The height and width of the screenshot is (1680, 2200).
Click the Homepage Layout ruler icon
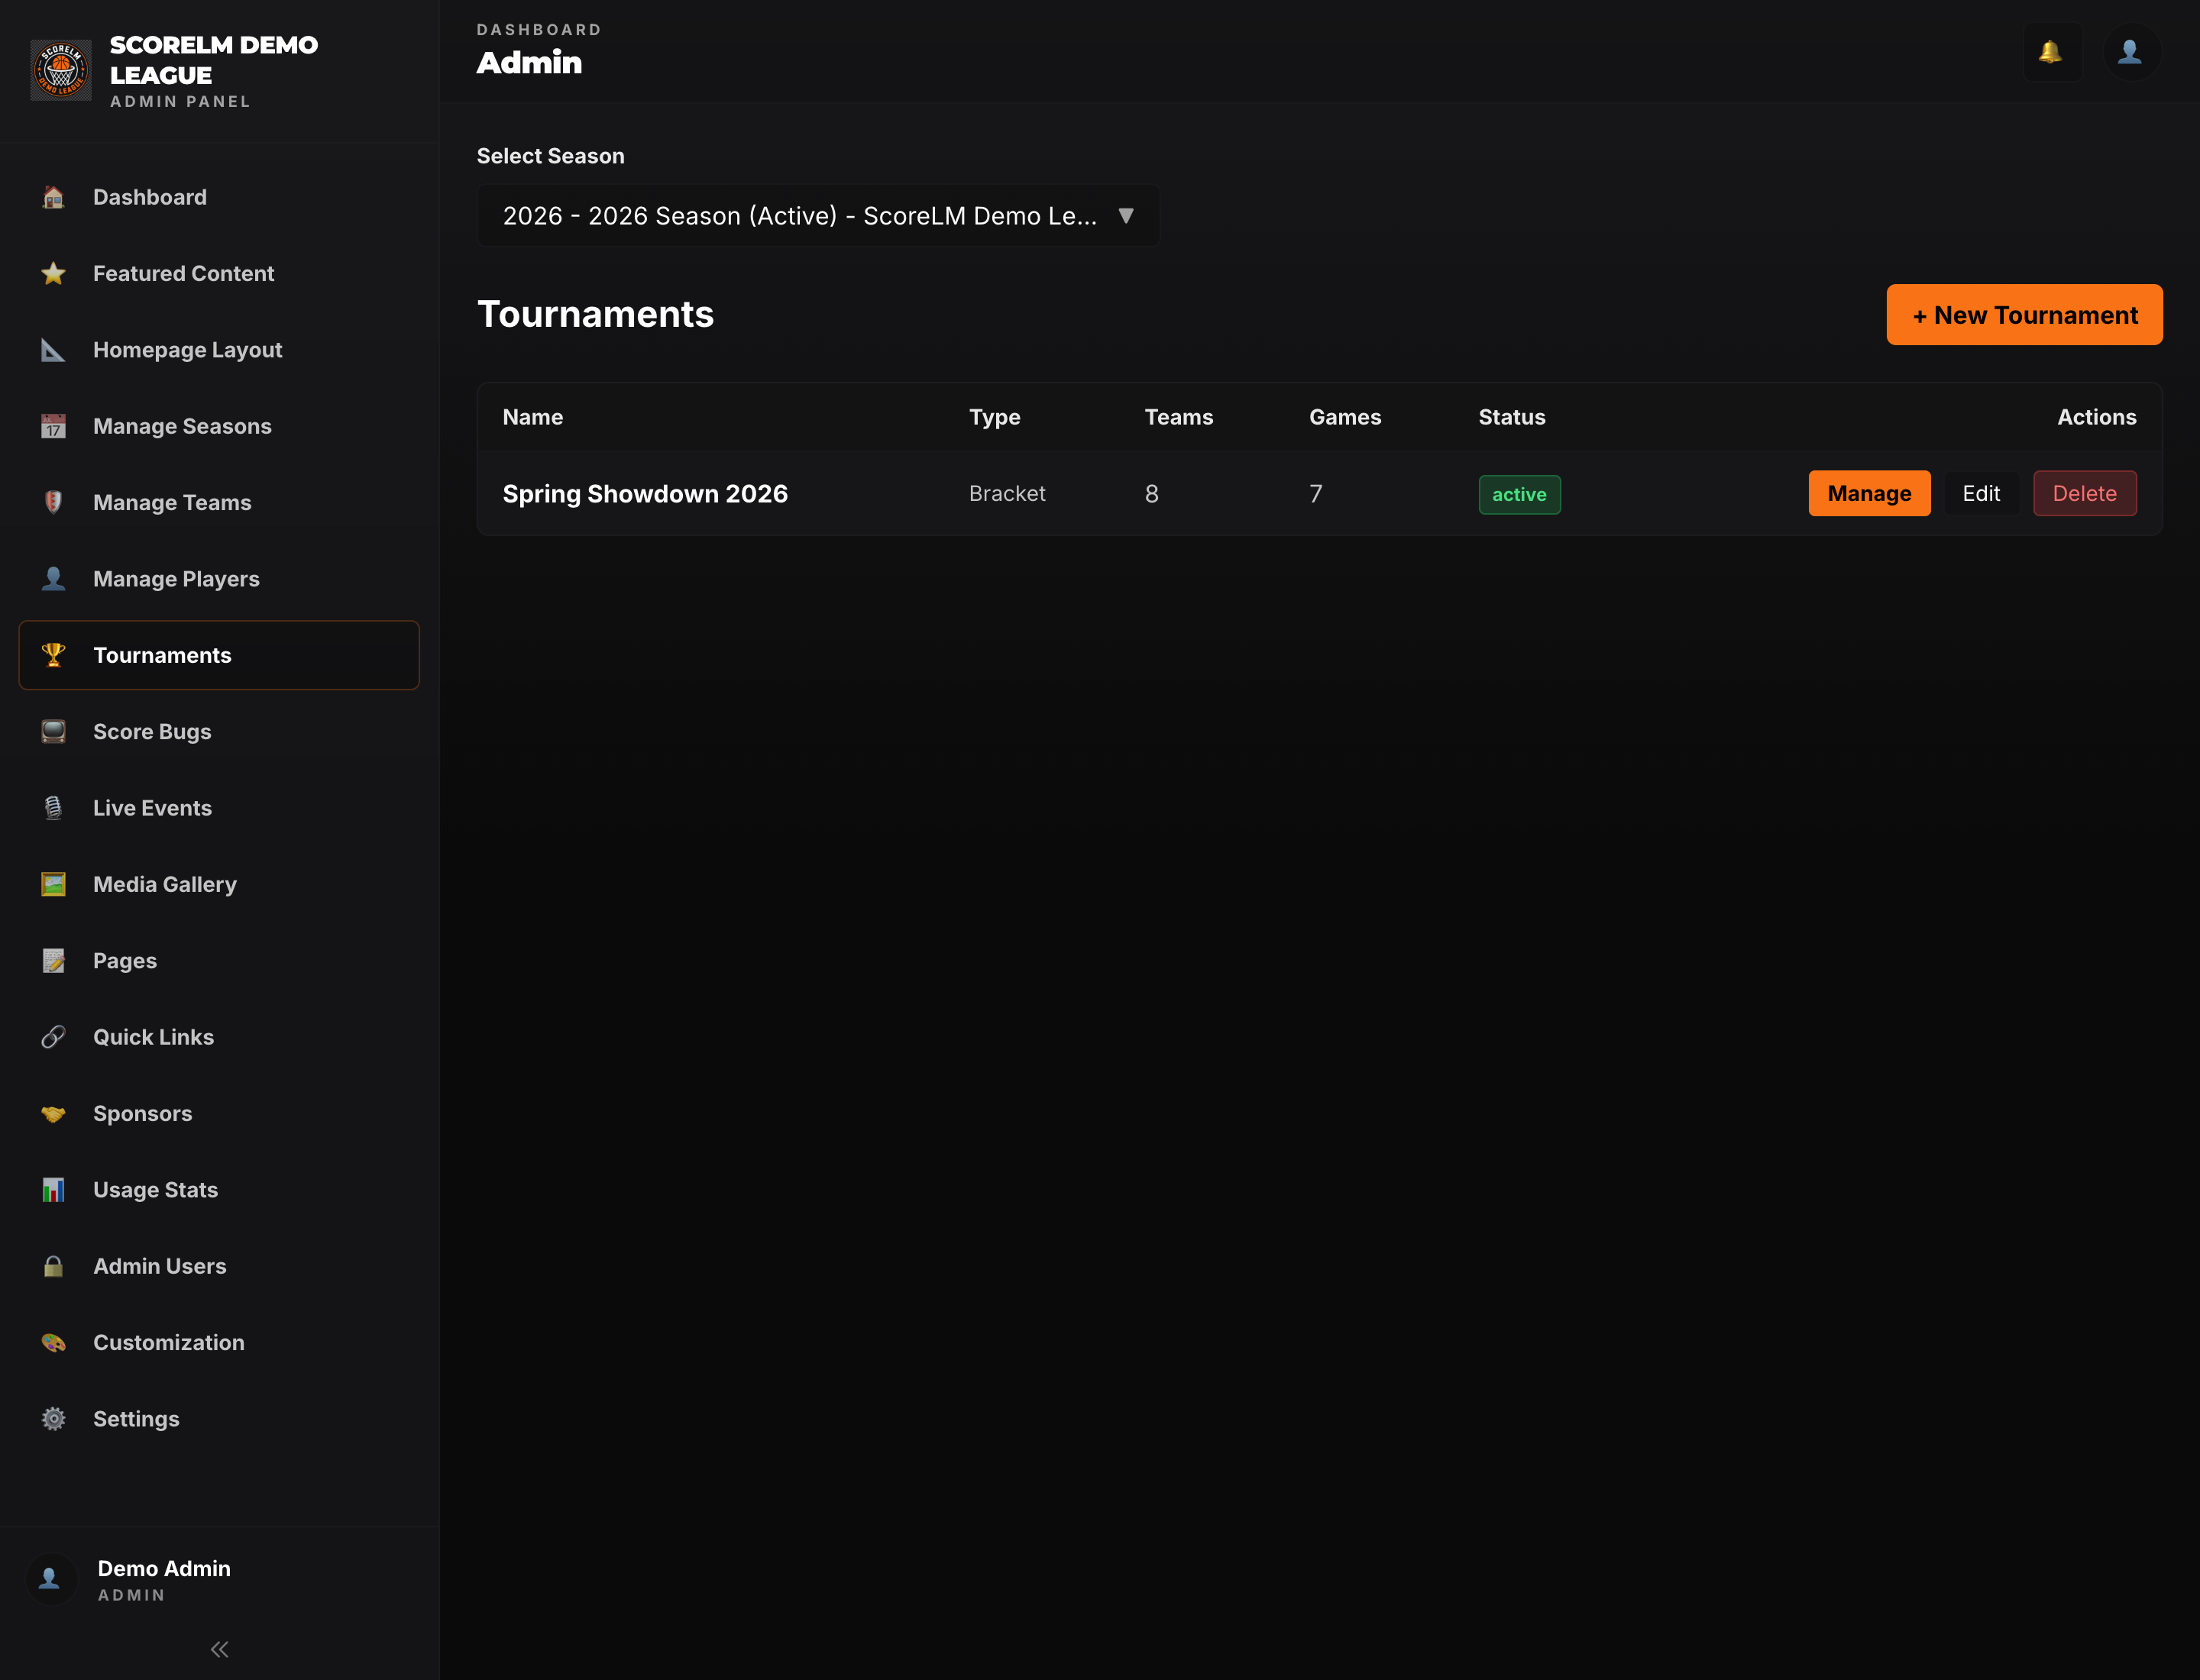coord(53,350)
